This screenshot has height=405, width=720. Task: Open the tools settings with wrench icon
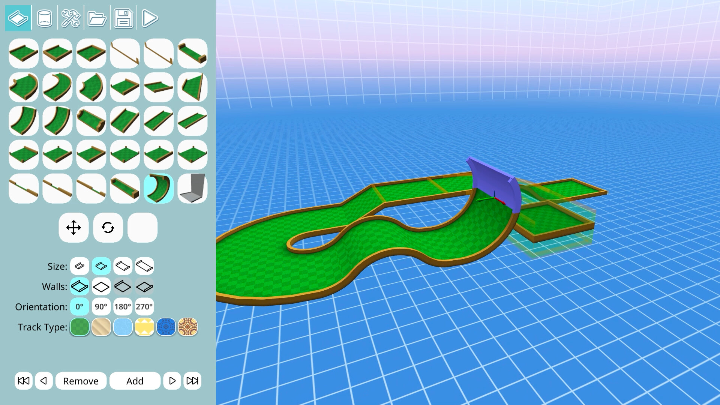click(71, 18)
